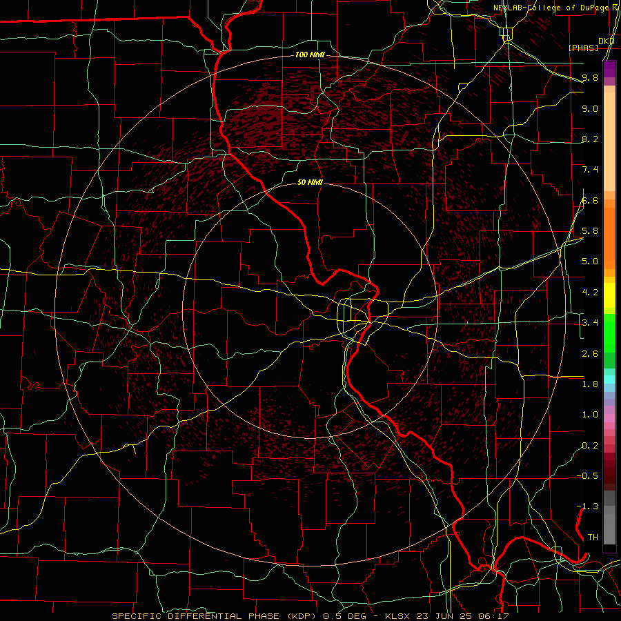621x621 pixels.
Task: Click the 5.8 scale value
Action: click(590, 230)
